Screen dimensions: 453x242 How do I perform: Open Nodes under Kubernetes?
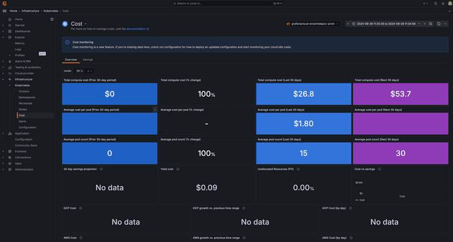click(23, 110)
